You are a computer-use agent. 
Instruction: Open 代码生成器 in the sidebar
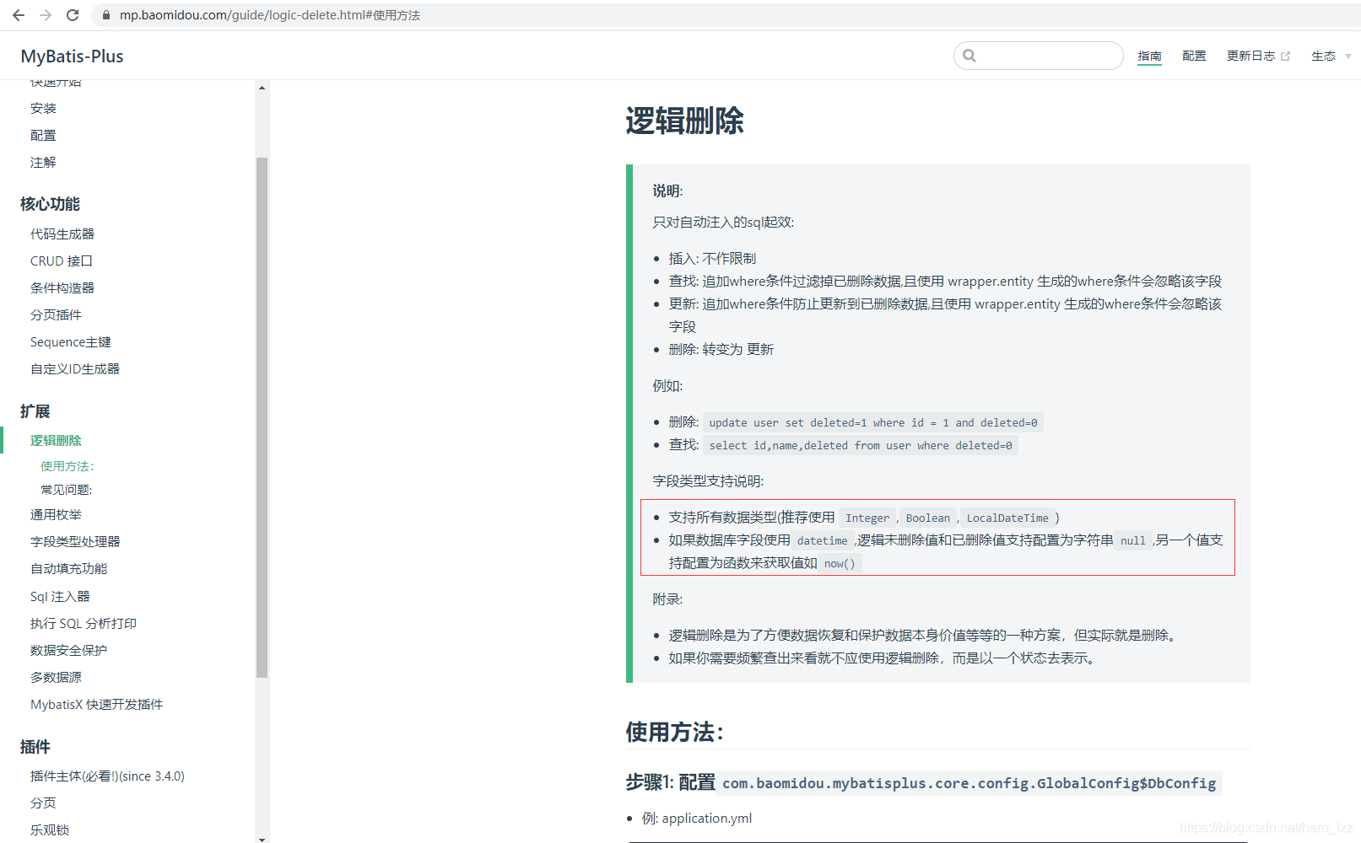(x=62, y=234)
